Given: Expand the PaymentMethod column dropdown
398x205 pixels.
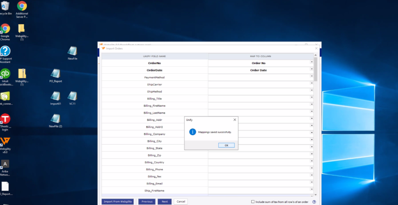Looking at the screenshot, I should coord(312,76).
